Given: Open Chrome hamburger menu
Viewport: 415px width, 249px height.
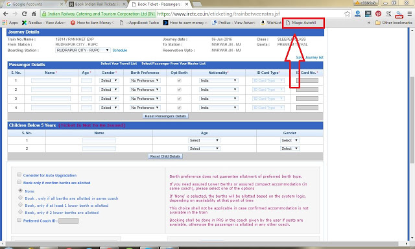Looking at the screenshot, I should coord(409,14).
